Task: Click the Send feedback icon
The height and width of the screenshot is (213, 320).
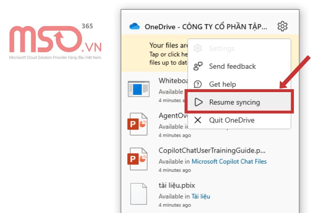Action: click(x=198, y=66)
